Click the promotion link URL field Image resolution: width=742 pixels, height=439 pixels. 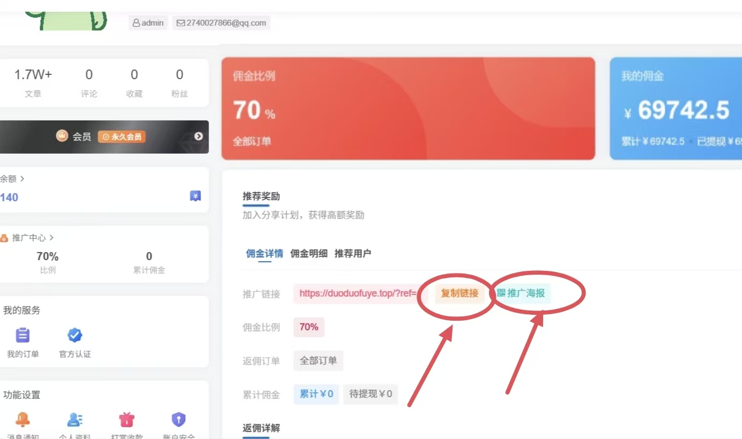point(359,293)
